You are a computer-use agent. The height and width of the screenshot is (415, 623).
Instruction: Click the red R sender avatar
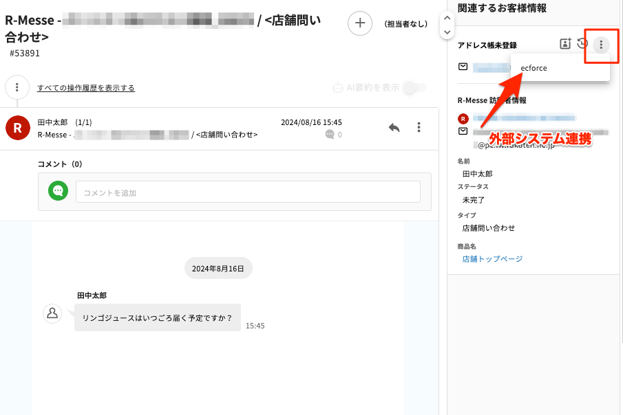pyautogui.click(x=17, y=128)
